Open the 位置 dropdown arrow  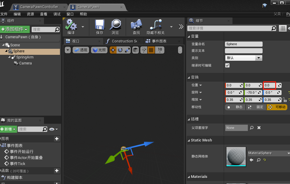(x=201, y=85)
